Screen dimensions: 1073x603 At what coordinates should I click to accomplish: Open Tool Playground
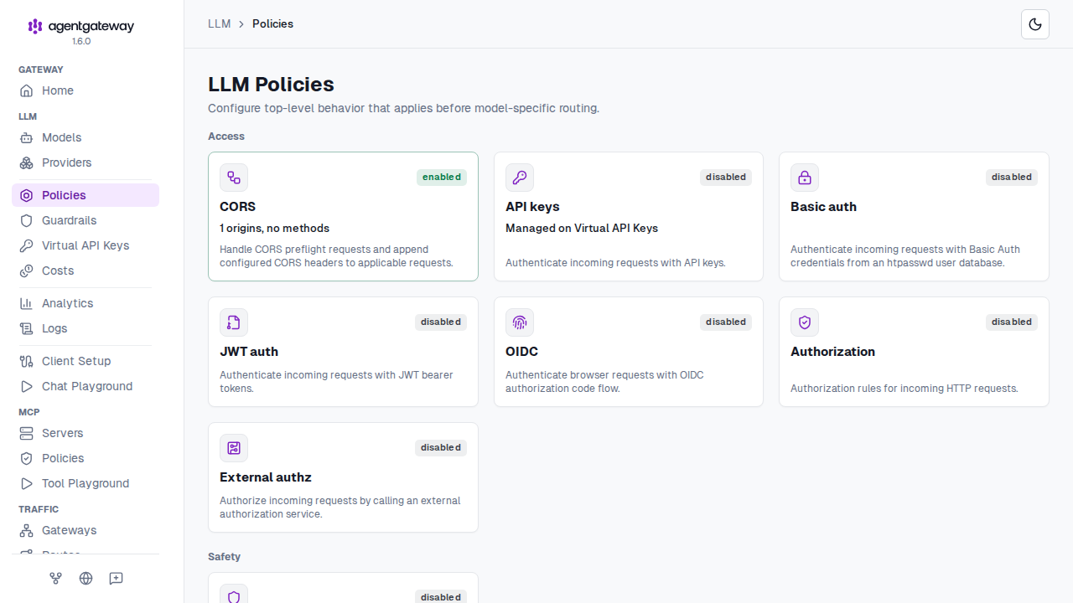click(x=86, y=483)
